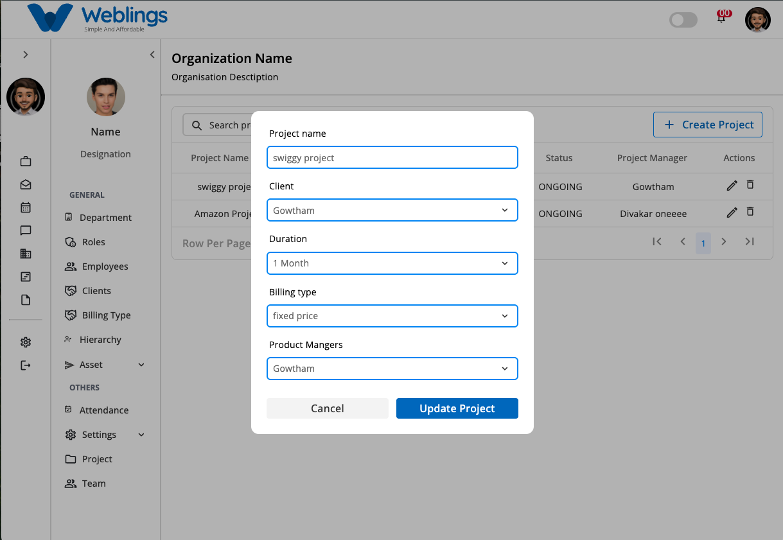Open the calendar icon in left rail
This screenshot has width=783, height=540.
point(26,207)
